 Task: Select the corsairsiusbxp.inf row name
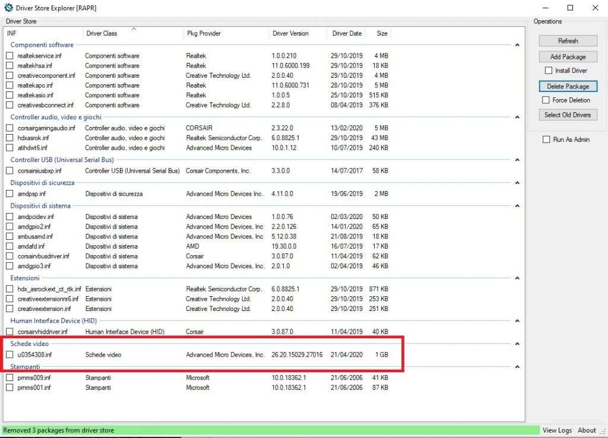pos(40,171)
